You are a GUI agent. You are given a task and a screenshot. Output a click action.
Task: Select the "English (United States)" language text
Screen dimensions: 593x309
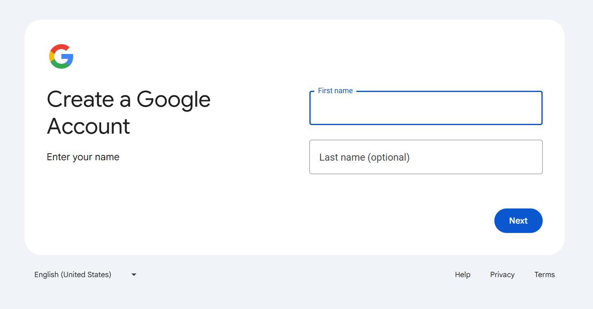click(73, 275)
